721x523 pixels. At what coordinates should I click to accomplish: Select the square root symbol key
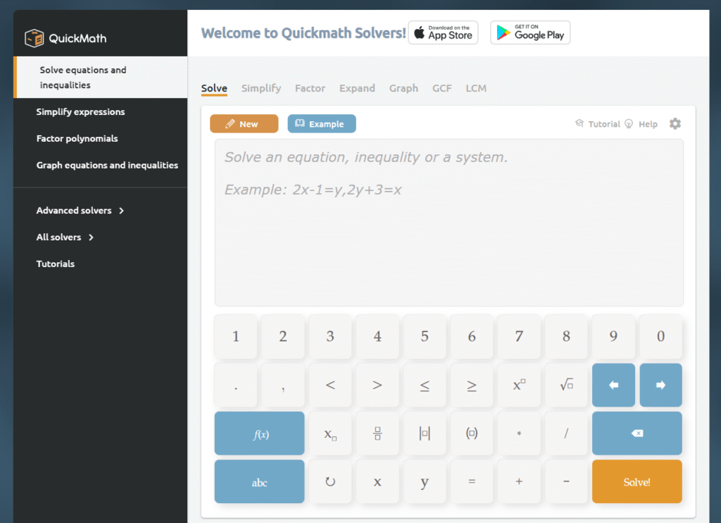click(566, 385)
